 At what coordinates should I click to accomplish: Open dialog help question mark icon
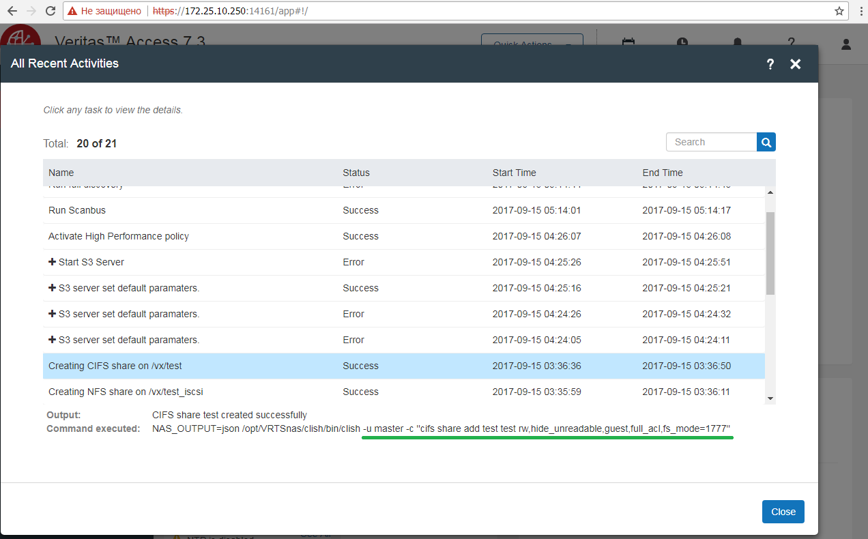[770, 64]
